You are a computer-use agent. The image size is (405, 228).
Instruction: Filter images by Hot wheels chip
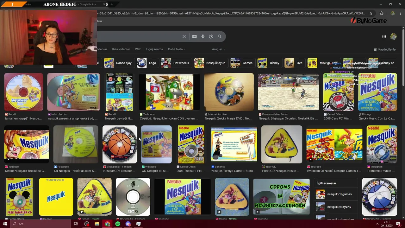[176, 63]
